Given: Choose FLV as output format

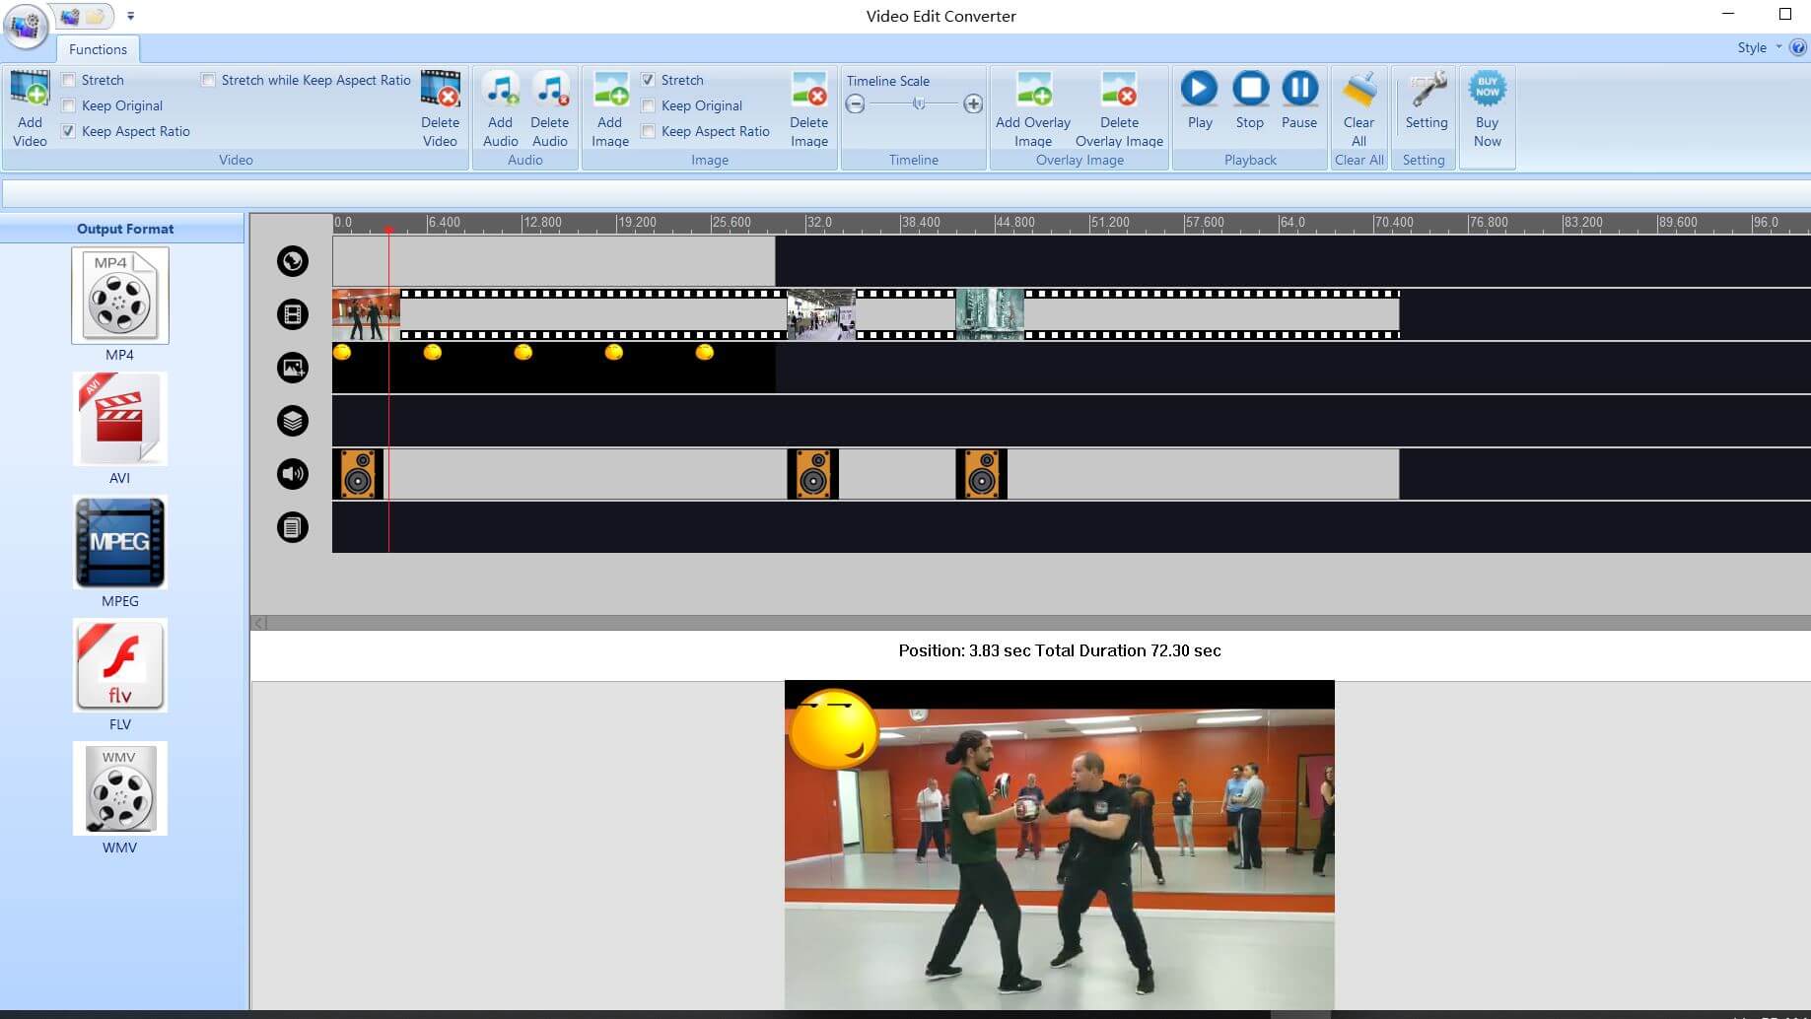Looking at the screenshot, I should pos(120,666).
